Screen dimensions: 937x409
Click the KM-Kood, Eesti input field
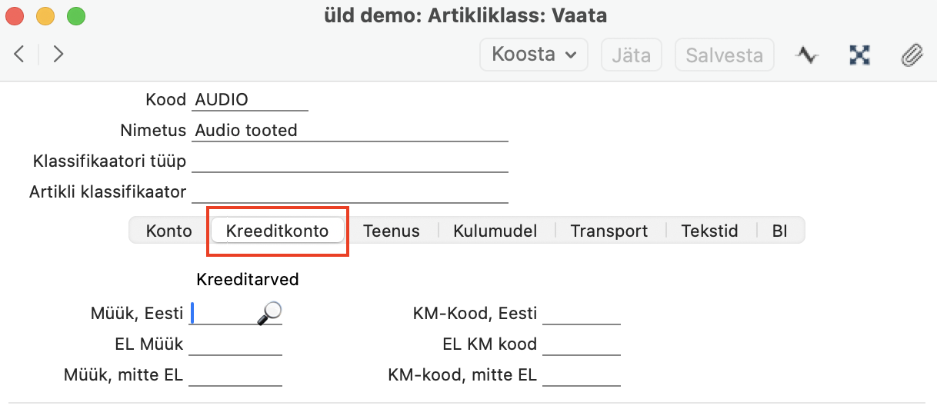[581, 314]
